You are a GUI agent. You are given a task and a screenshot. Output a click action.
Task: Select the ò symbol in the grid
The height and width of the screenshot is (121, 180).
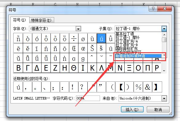point(28,38)
